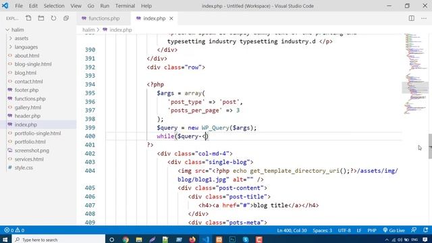Collapse all folders in Explorer
The width and height of the screenshot is (432, 243).
(66, 18)
